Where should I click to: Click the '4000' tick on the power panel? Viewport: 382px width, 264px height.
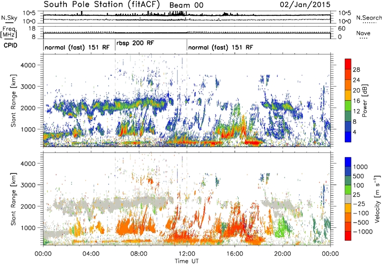coord(28,65)
